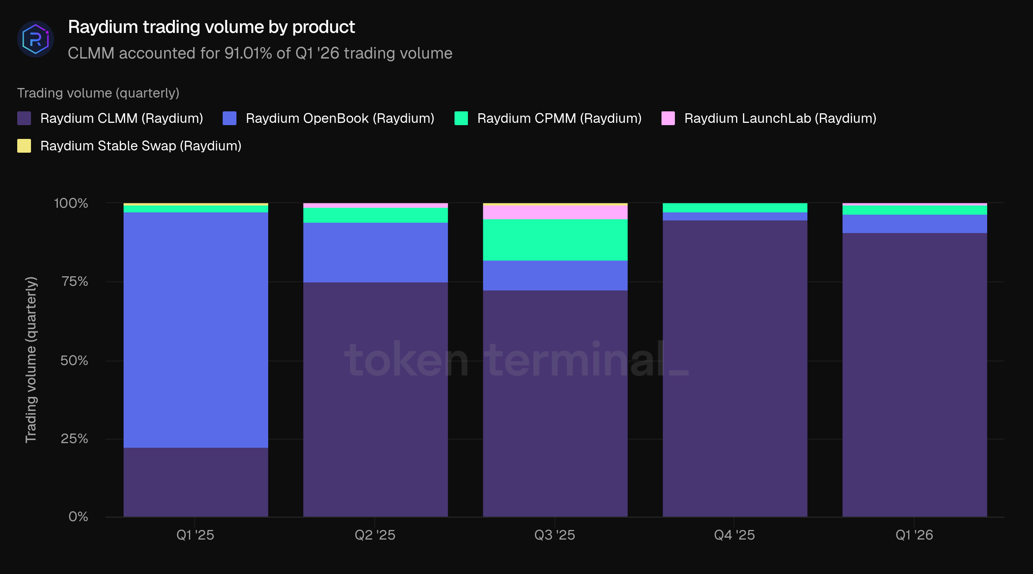
Task: Click the Raydium CLMM legend color swatch
Action: 24,118
